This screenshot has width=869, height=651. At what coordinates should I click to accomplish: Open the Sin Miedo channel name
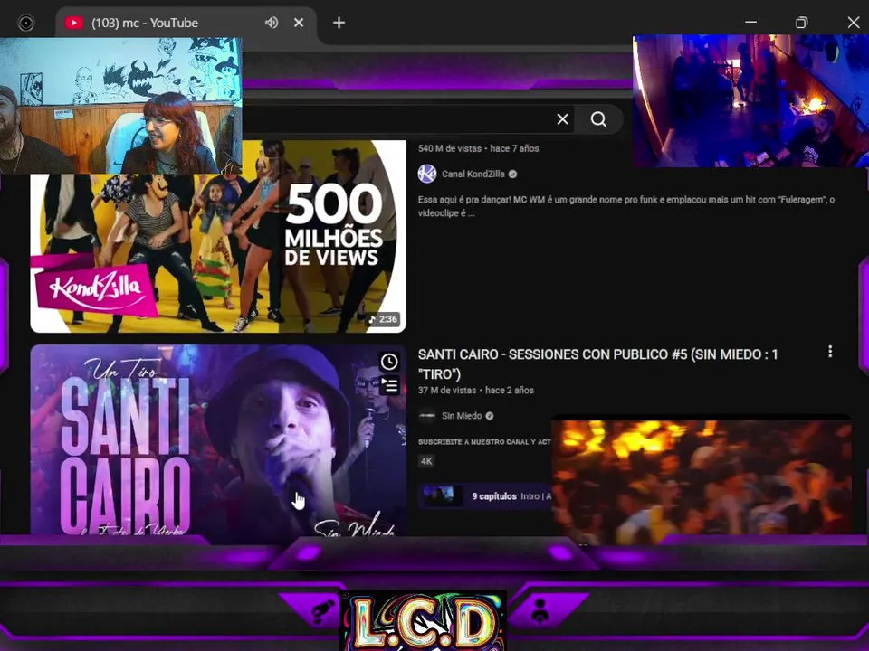[461, 416]
